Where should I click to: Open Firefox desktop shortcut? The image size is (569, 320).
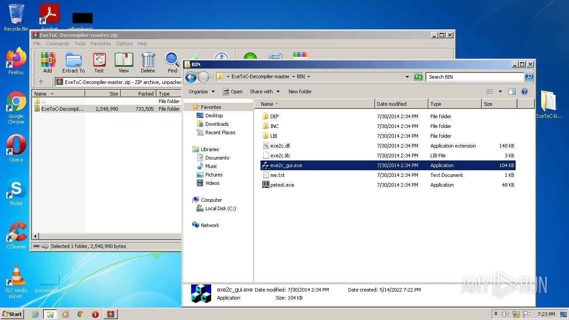tap(16, 61)
